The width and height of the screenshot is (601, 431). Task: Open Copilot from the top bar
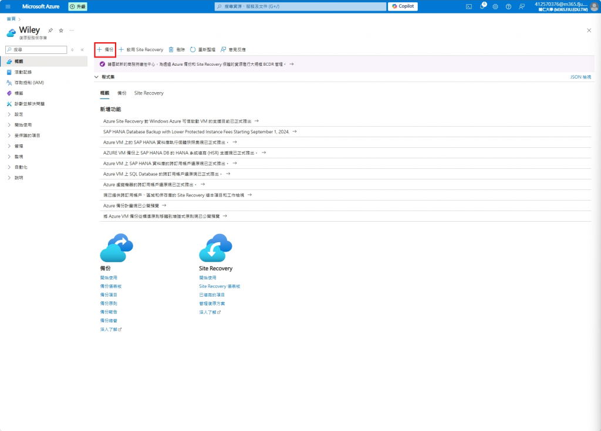click(x=403, y=6)
